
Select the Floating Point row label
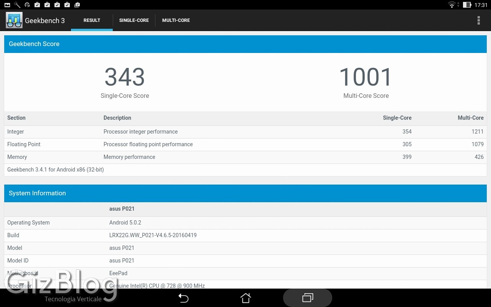point(24,144)
